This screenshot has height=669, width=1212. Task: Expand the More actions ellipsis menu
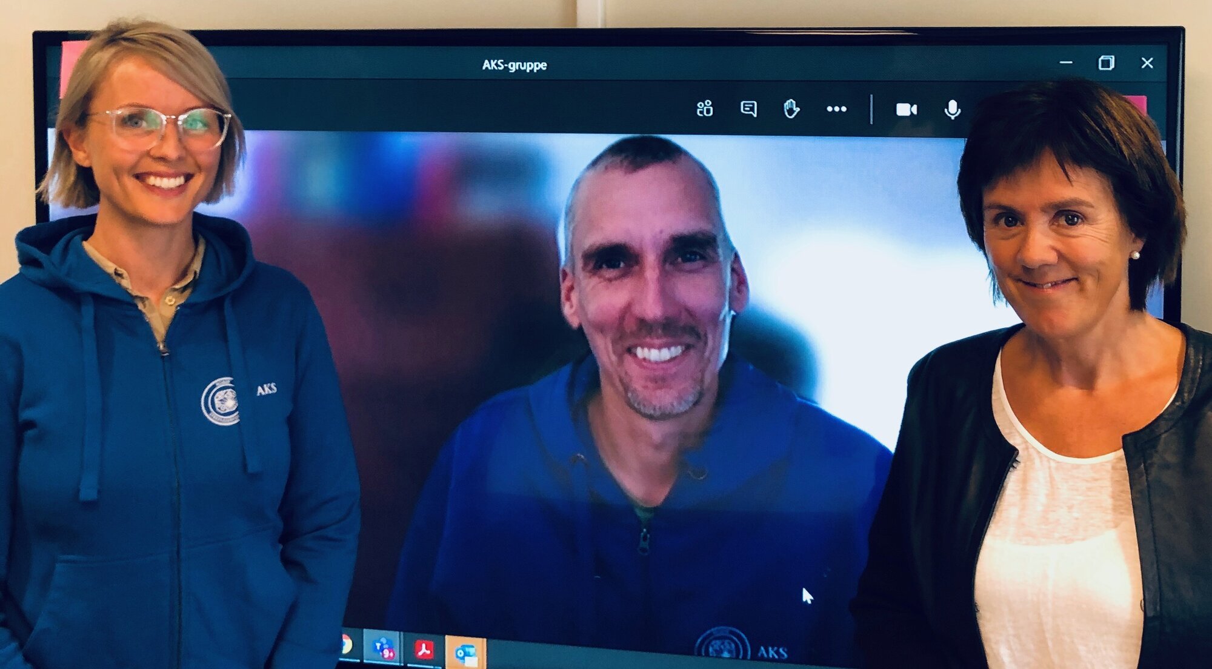pos(836,109)
